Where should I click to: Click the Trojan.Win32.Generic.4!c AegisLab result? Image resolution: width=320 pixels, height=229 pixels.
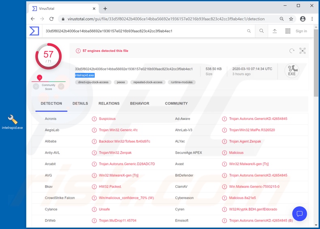118,130
